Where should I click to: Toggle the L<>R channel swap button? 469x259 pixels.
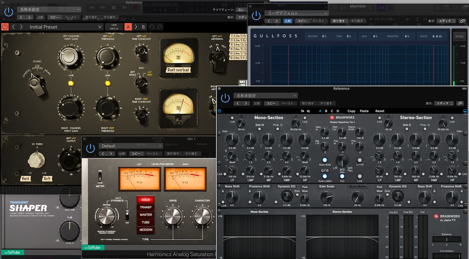coord(360,160)
